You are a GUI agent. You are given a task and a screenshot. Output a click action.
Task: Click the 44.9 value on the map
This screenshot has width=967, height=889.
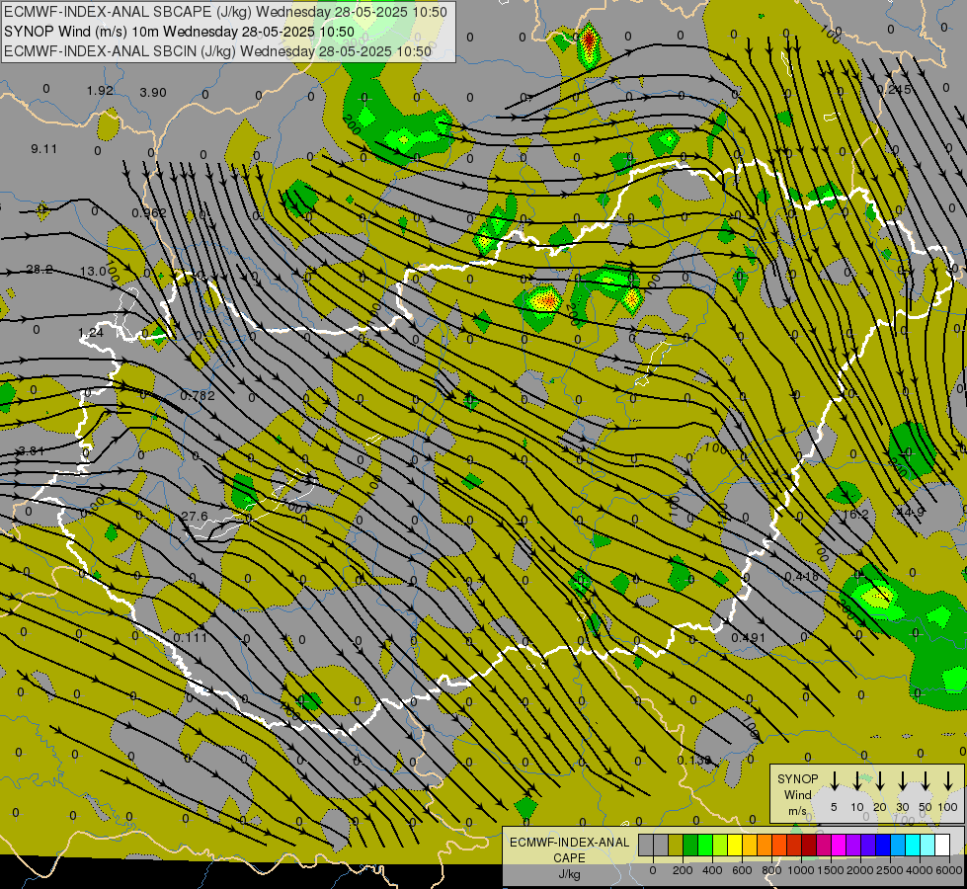[x=911, y=512]
